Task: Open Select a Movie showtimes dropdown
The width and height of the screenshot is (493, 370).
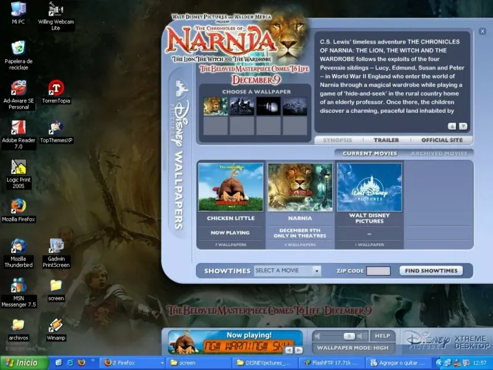Action: (317, 271)
